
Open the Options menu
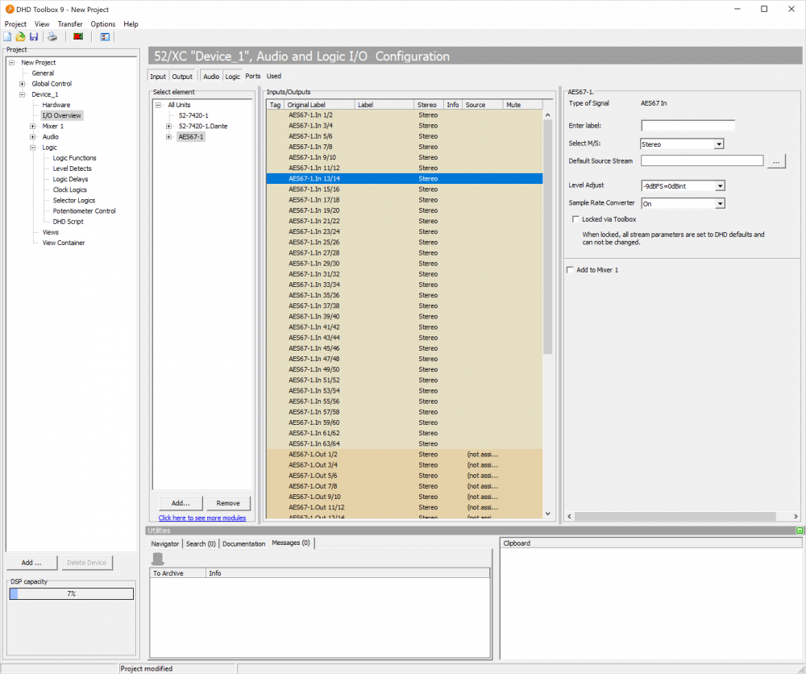coord(103,24)
